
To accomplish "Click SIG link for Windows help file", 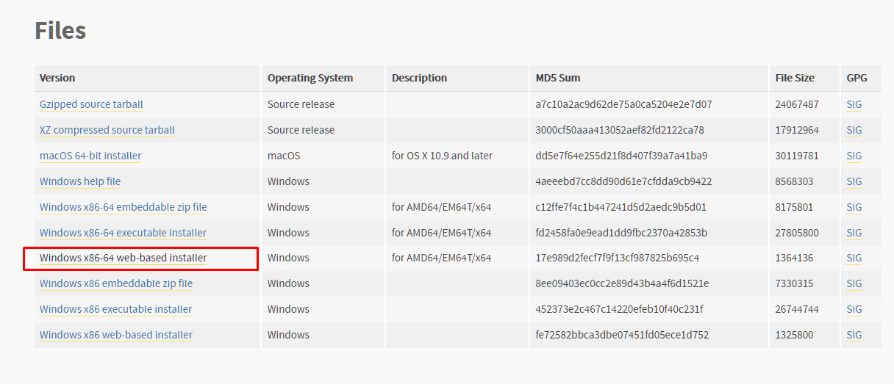I will click(x=854, y=181).
